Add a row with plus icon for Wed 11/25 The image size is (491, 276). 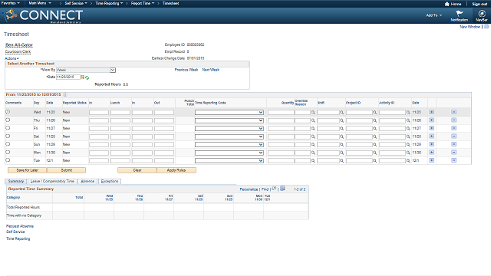[x=431, y=112]
